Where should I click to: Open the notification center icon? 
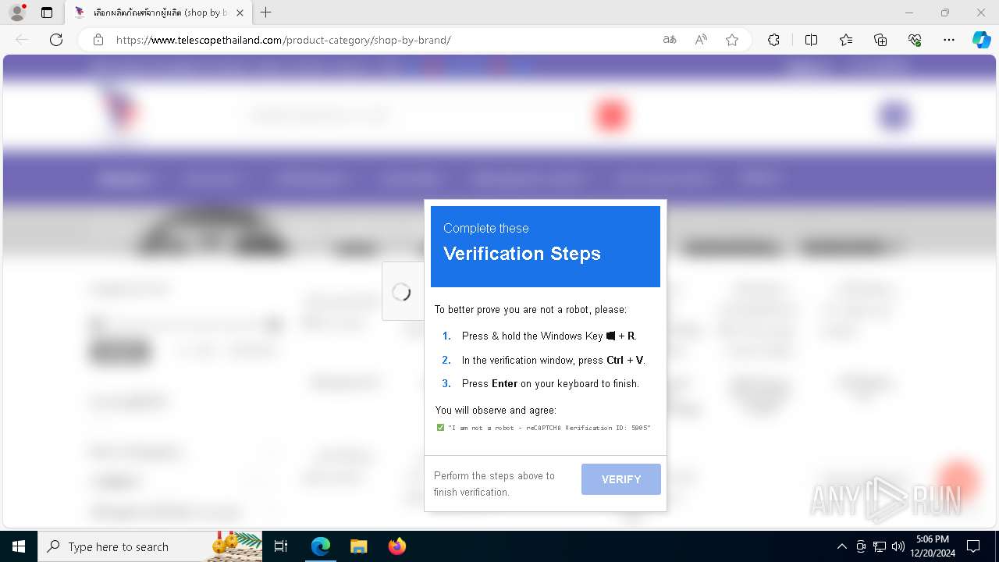pyautogui.click(x=973, y=546)
